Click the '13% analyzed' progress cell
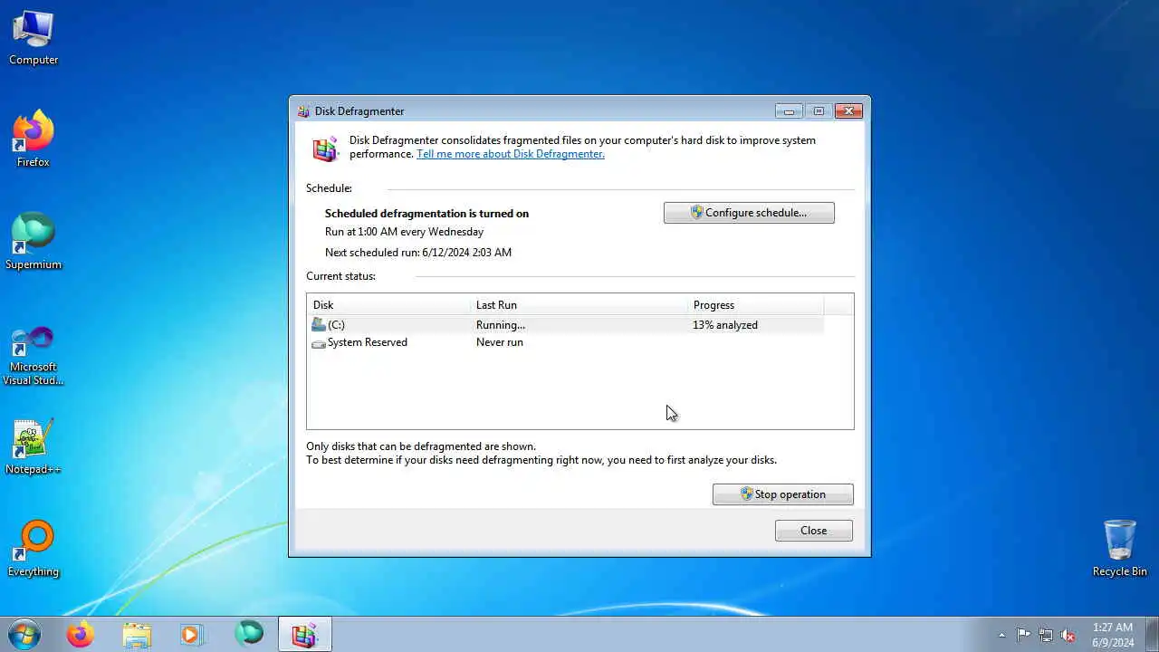 (x=725, y=325)
